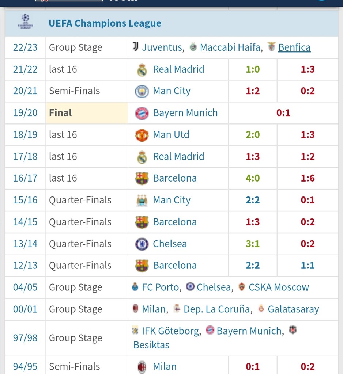Select the 94/95 season link

[x=25, y=366]
